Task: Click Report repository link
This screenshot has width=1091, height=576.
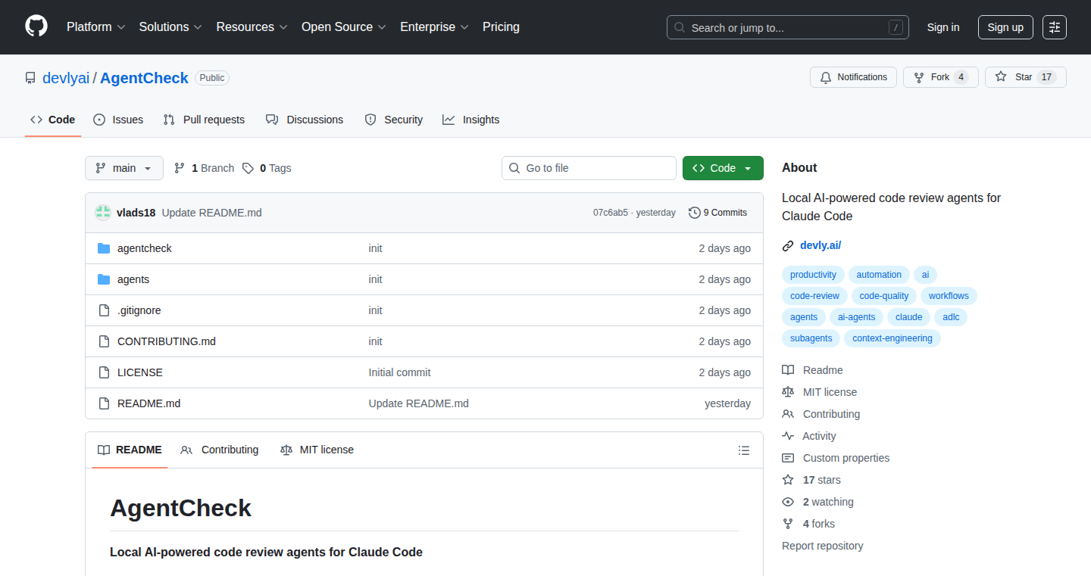Action: (822, 546)
